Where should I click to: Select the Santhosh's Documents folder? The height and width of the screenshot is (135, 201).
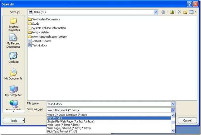(44, 19)
